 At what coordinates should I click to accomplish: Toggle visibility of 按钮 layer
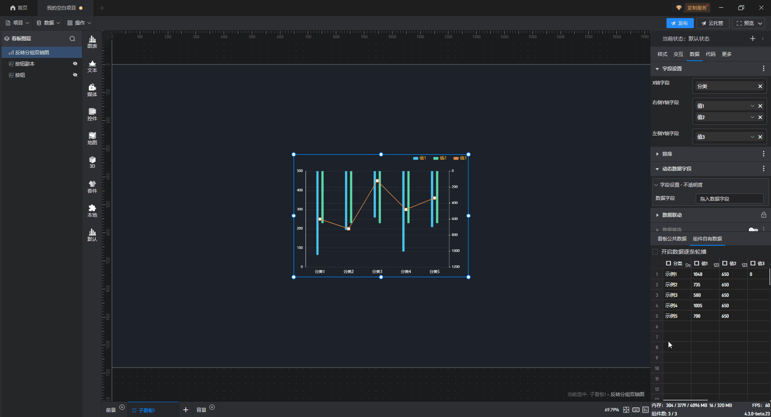75,75
